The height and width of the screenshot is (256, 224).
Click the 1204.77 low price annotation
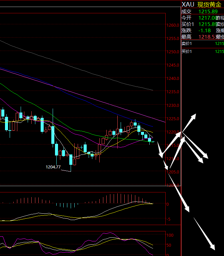(53, 167)
